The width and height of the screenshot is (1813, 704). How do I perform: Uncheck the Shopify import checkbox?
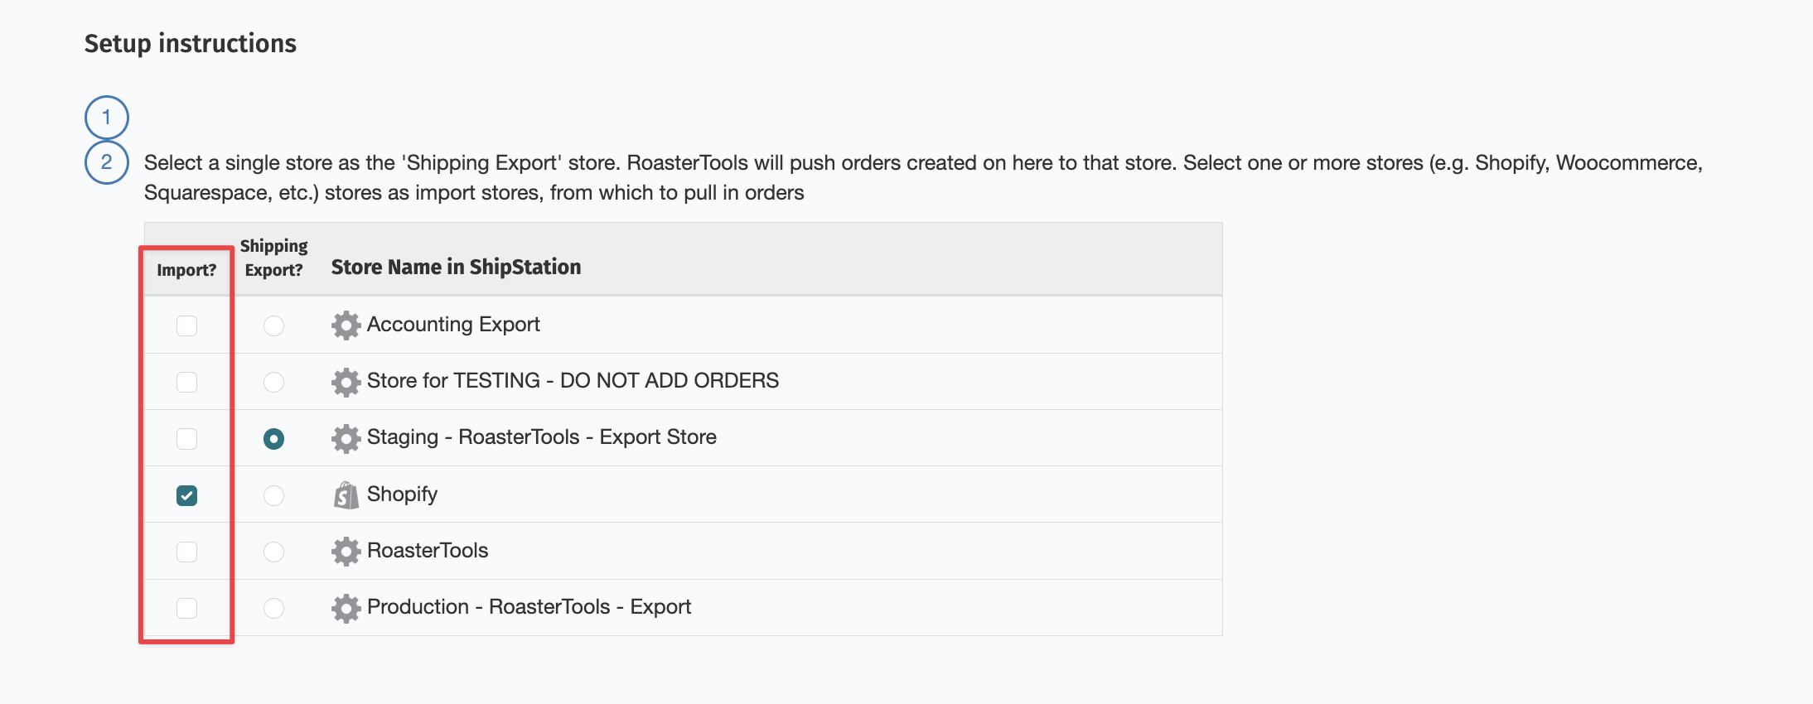tap(187, 495)
